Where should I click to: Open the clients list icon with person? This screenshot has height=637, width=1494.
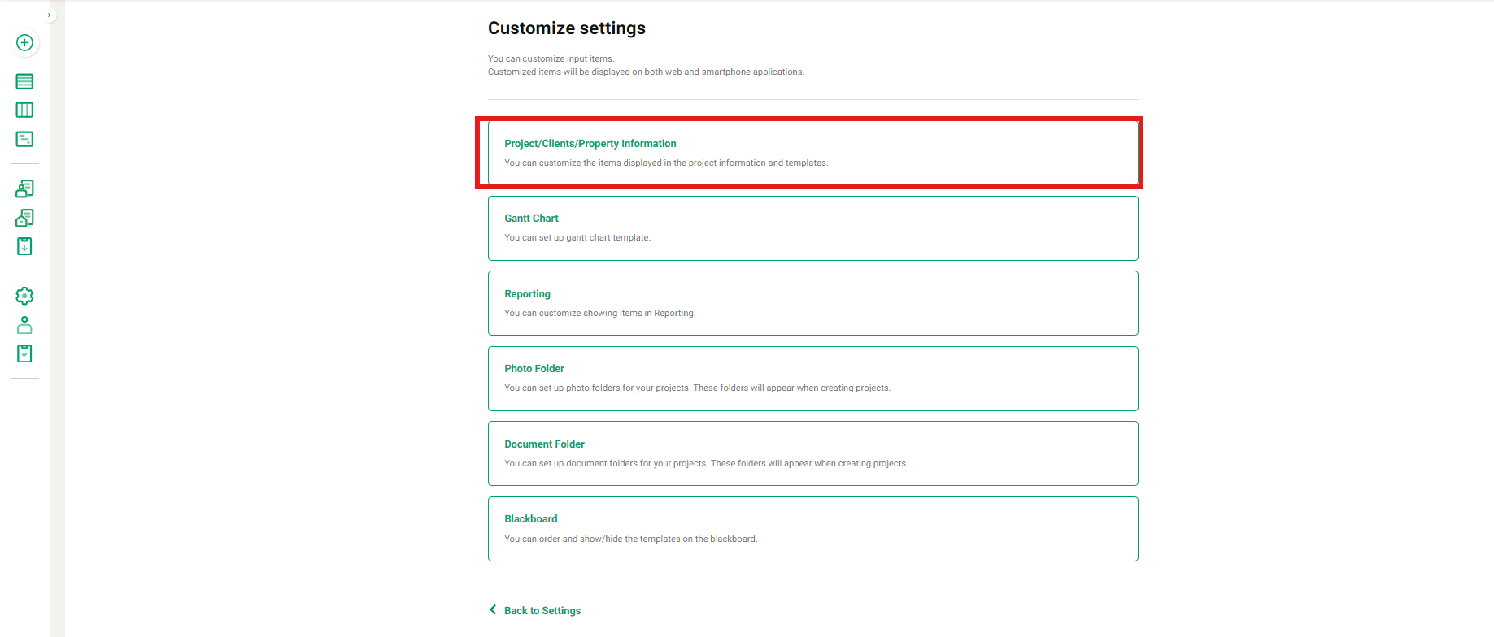[x=24, y=188]
